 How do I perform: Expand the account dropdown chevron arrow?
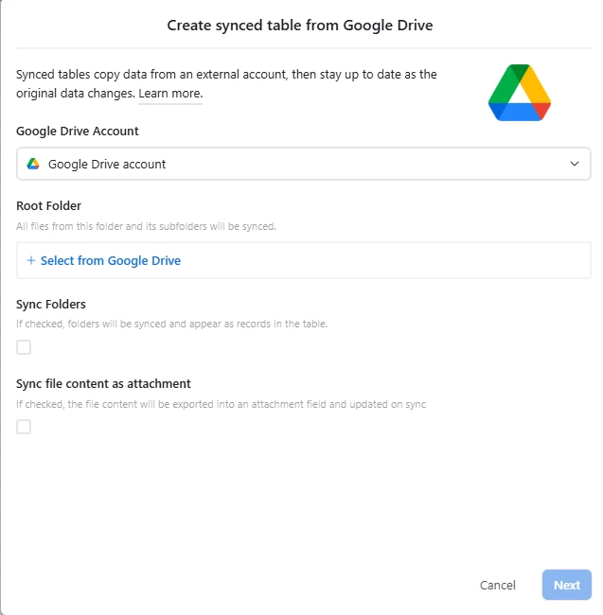575,164
